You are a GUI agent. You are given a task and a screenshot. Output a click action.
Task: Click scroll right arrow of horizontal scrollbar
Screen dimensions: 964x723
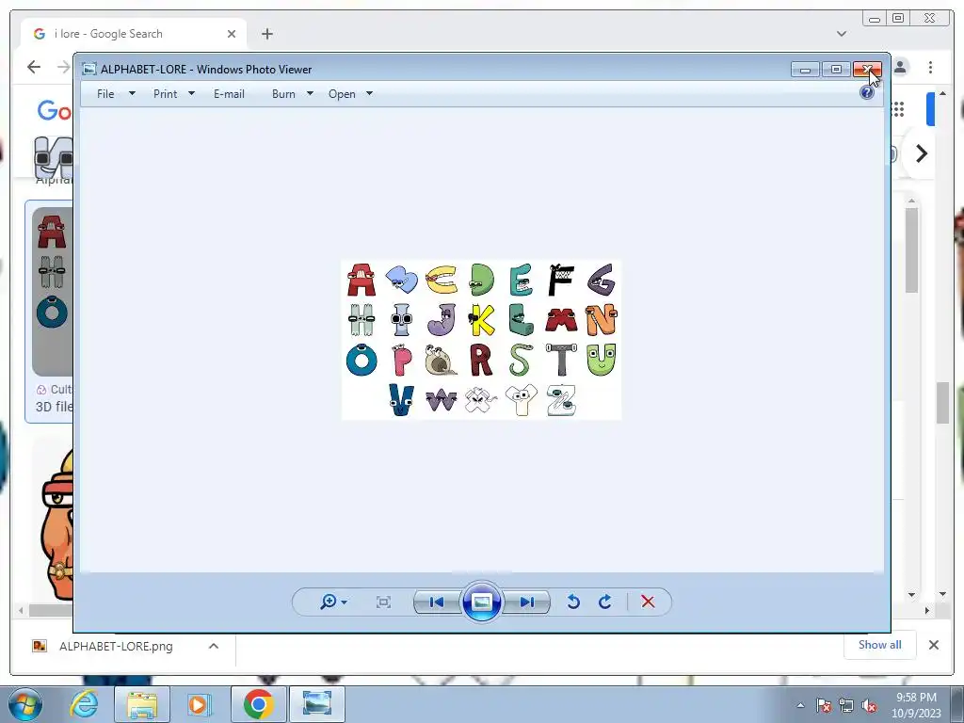pos(927,610)
